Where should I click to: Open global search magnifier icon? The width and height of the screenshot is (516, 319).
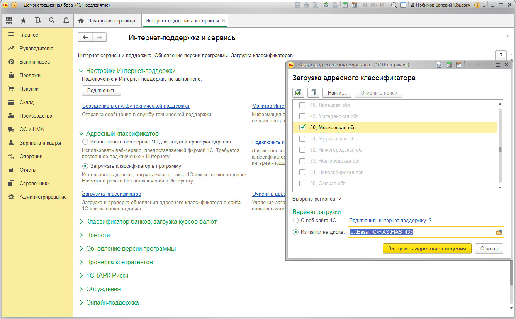[52, 20]
